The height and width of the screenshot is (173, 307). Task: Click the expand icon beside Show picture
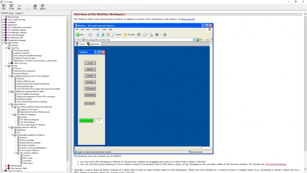pos(179,19)
